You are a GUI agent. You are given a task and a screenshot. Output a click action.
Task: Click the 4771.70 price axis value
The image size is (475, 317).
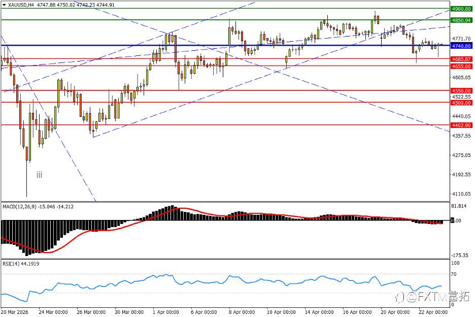pyautogui.click(x=461, y=39)
